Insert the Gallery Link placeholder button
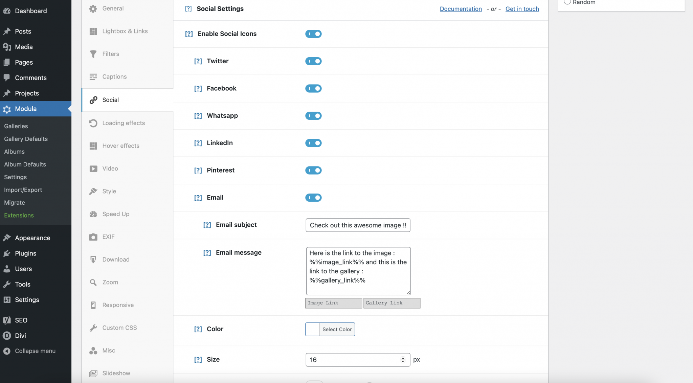The image size is (693, 383). 392,303
